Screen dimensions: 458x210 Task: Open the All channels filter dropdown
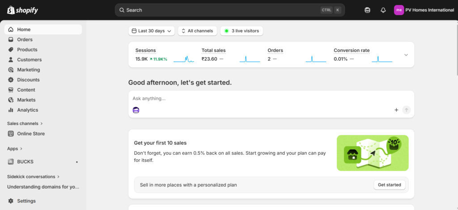(x=198, y=31)
